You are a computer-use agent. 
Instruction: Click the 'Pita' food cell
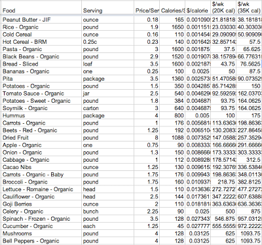pyautogui.click(x=41, y=79)
